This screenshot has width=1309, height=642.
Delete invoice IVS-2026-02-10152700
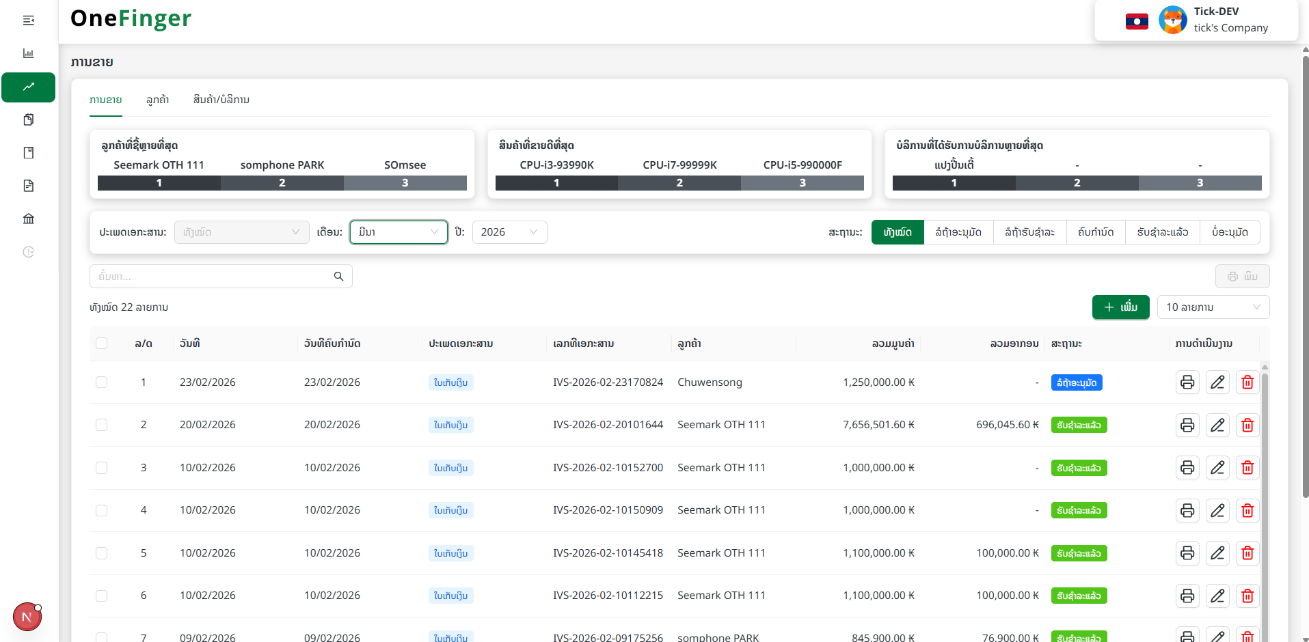(x=1247, y=468)
